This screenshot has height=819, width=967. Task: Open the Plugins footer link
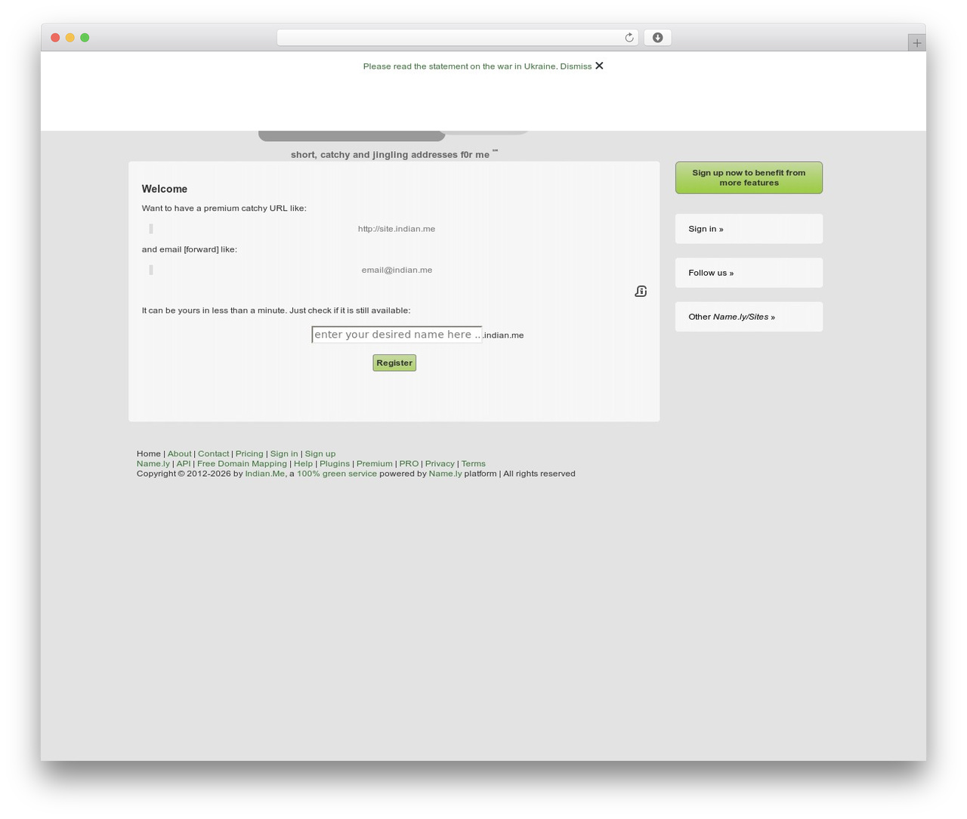[335, 464]
